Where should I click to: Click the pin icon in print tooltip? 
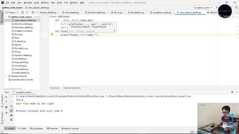[x=114, y=31]
